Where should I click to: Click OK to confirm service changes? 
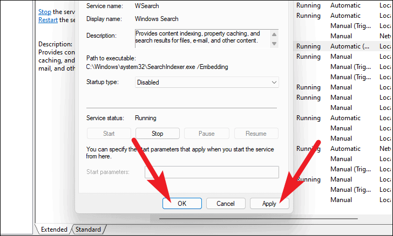tap(182, 204)
